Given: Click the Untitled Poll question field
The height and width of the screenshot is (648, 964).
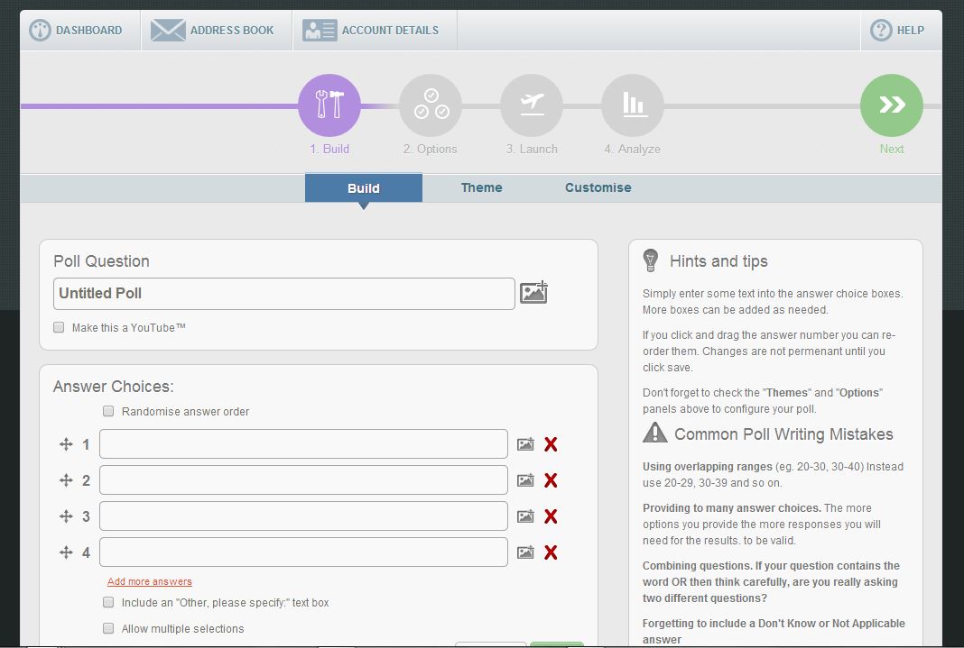Looking at the screenshot, I should 283,294.
